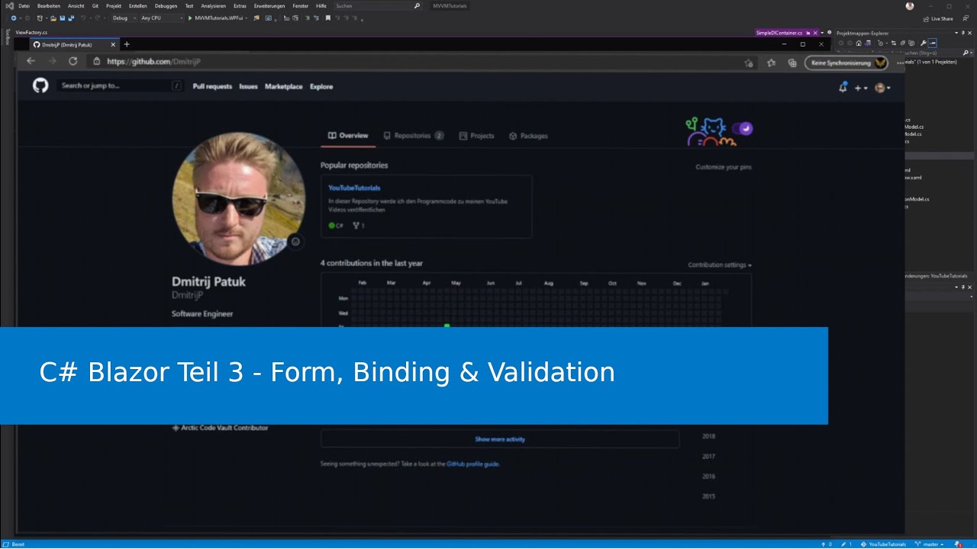
Task: Open Pull requests on GitHub
Action: click(x=212, y=86)
